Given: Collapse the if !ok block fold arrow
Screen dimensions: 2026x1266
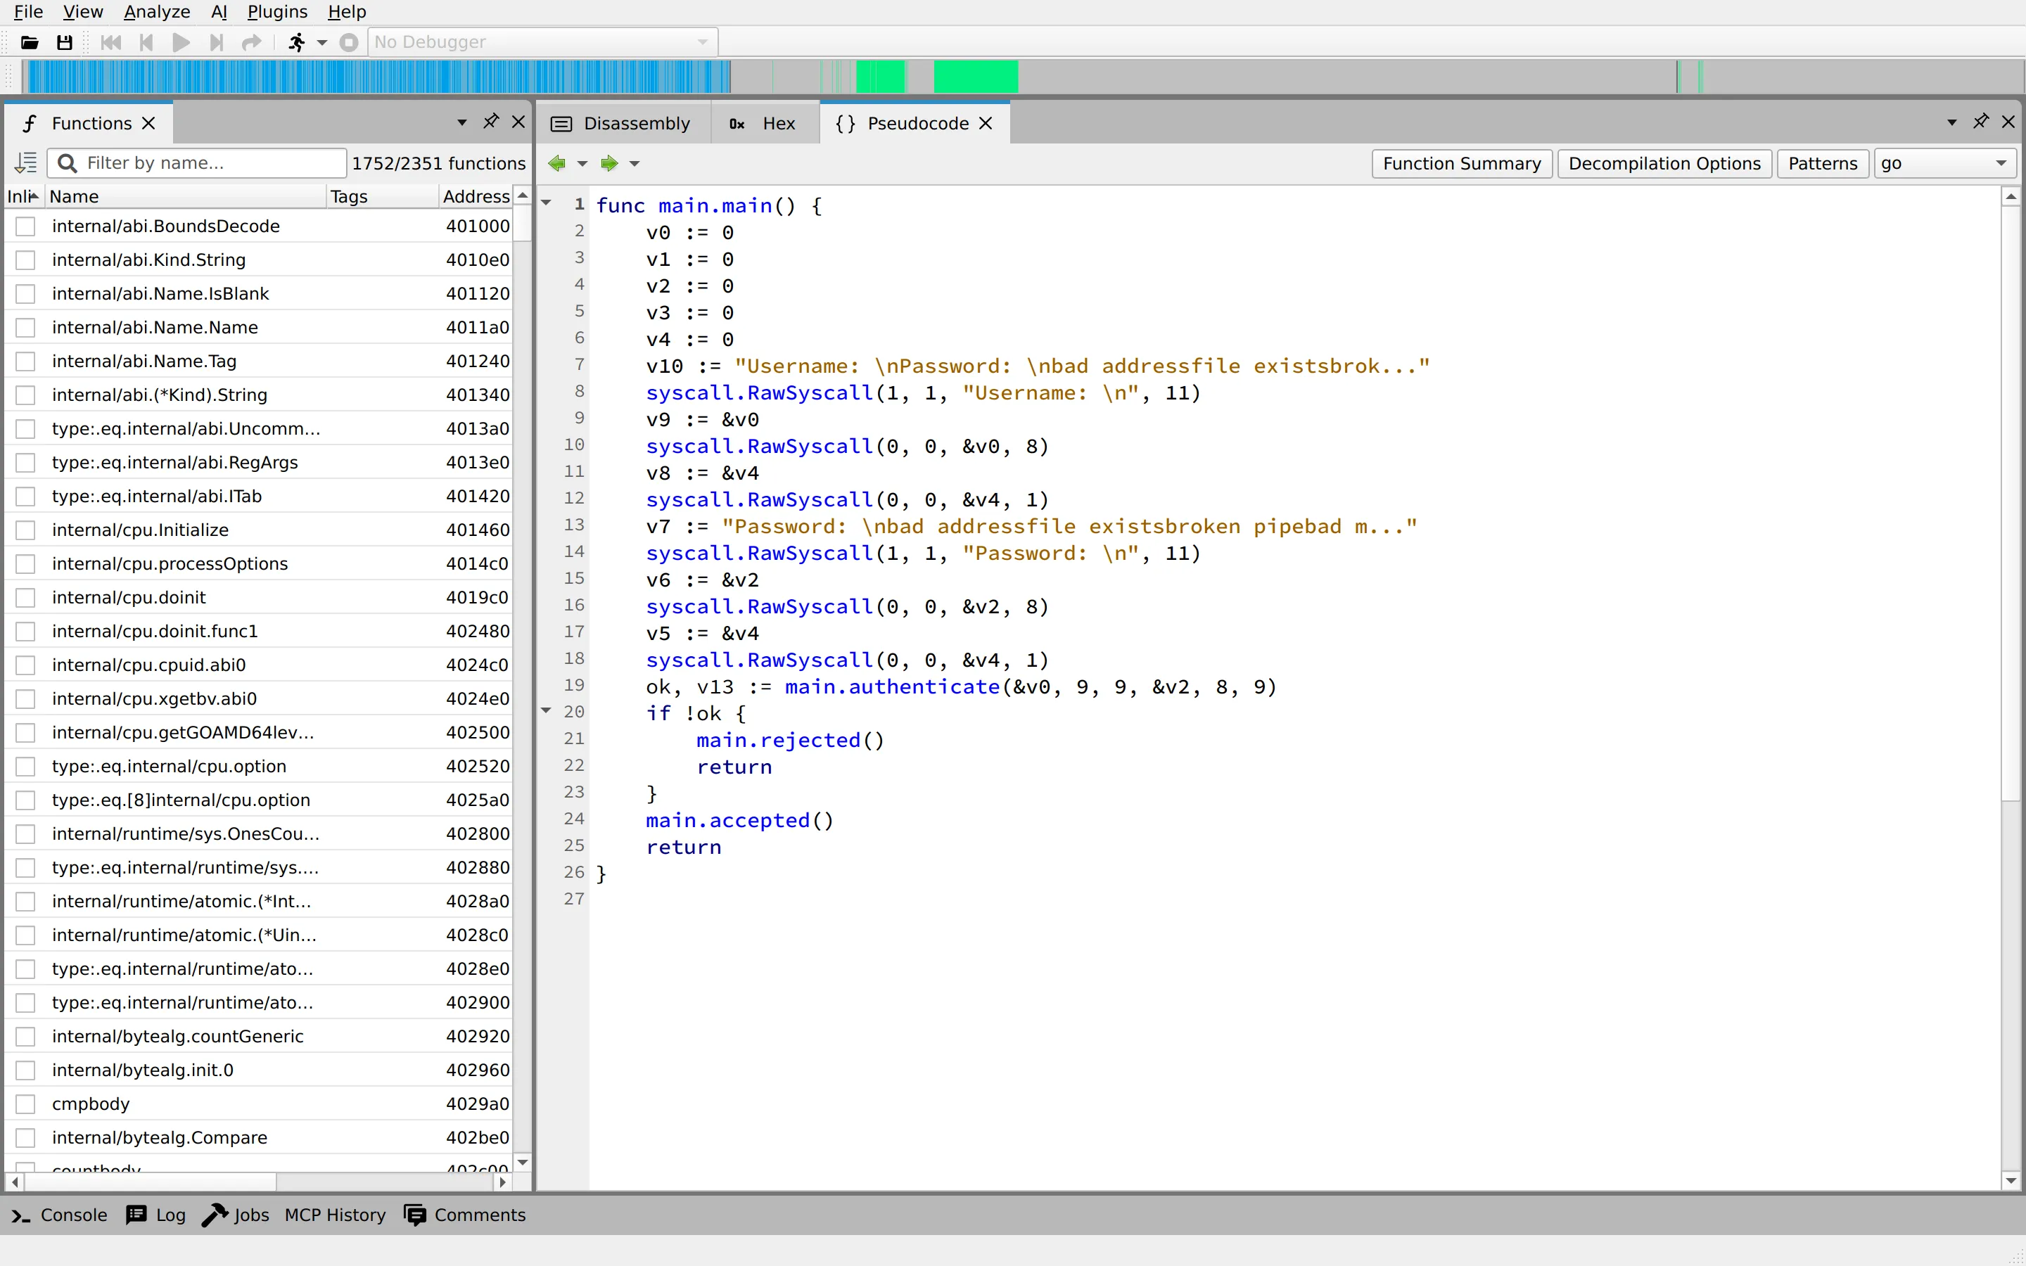Looking at the screenshot, I should [547, 711].
